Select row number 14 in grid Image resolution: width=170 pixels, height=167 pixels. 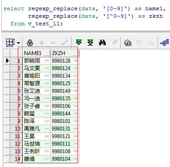click(16, 159)
